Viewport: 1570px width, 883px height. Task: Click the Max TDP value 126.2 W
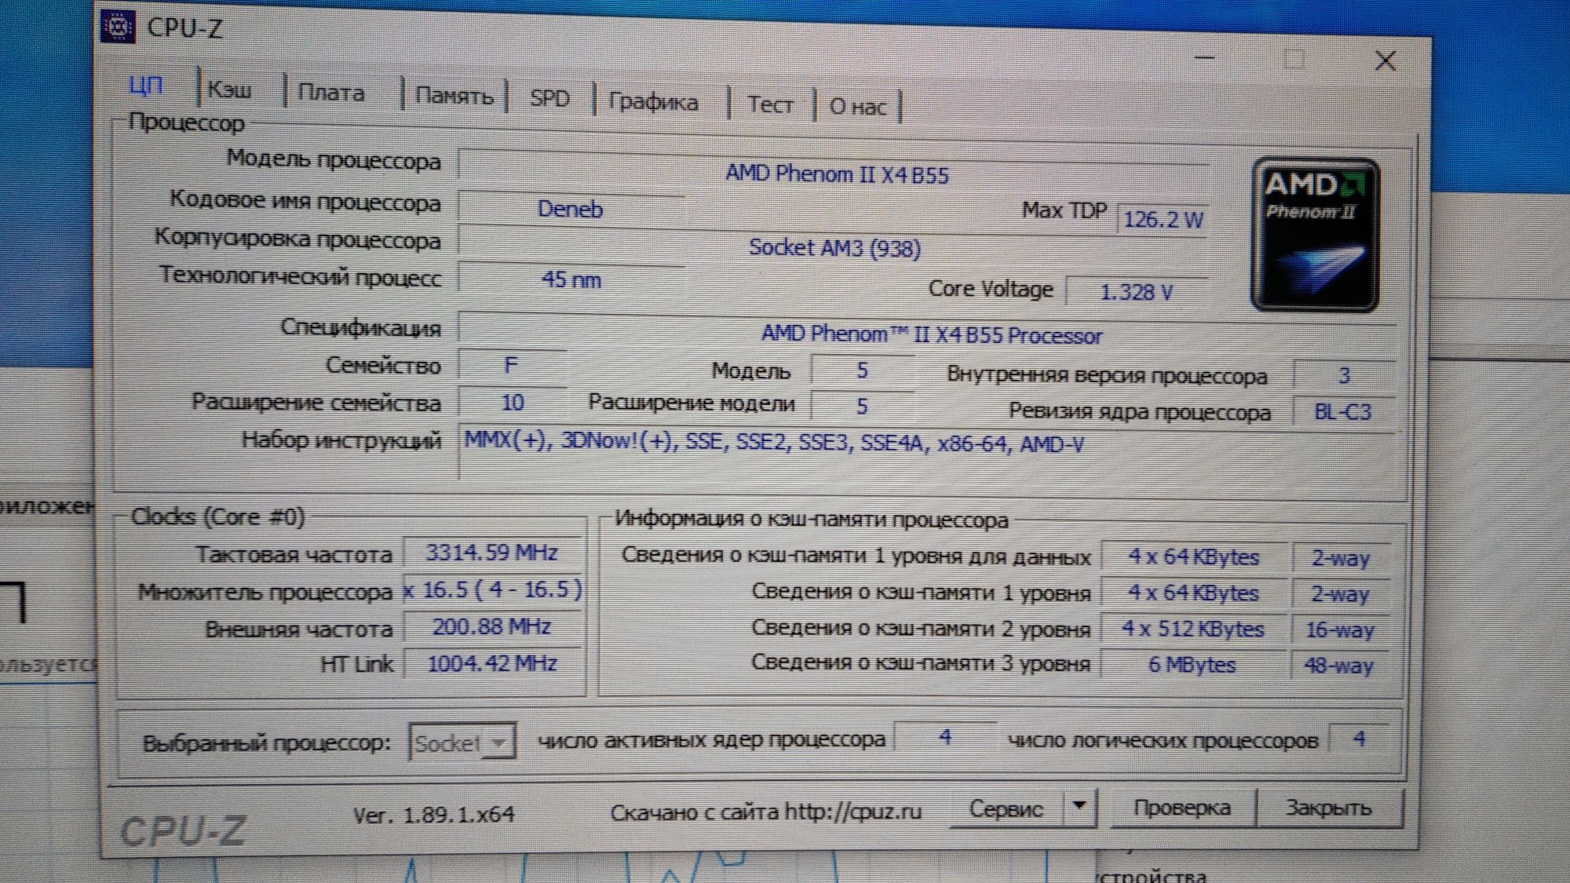tap(1163, 219)
